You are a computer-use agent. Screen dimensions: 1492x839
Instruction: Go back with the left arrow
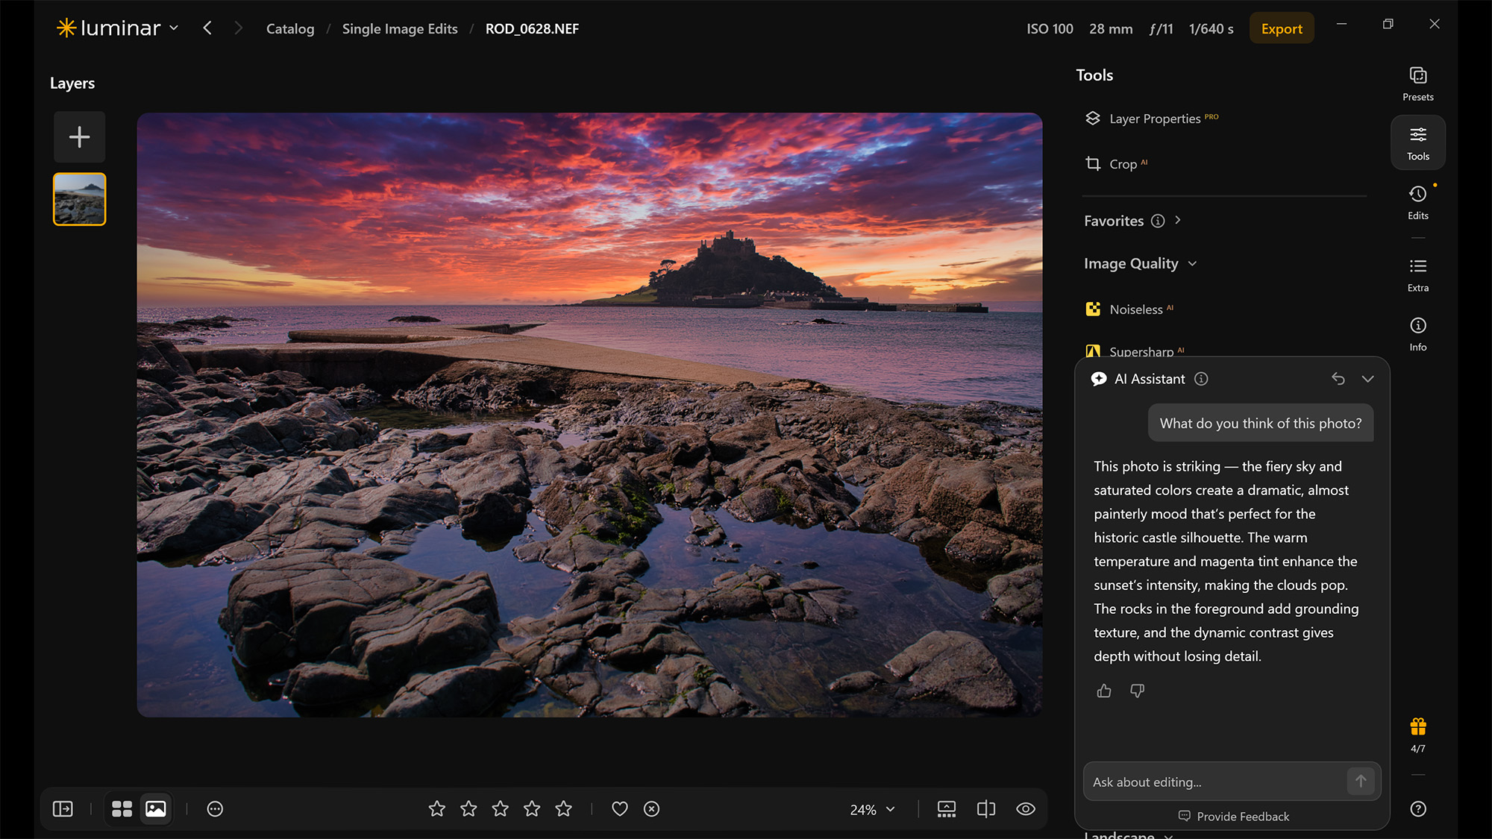tap(207, 28)
